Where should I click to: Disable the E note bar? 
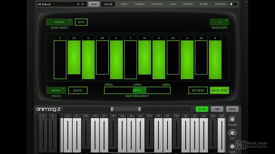[x=116, y=60]
